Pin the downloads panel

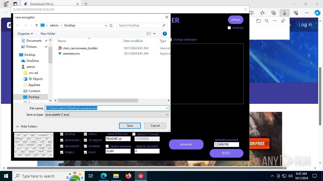(283, 21)
